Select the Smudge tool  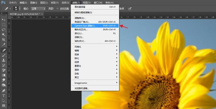[4, 80]
